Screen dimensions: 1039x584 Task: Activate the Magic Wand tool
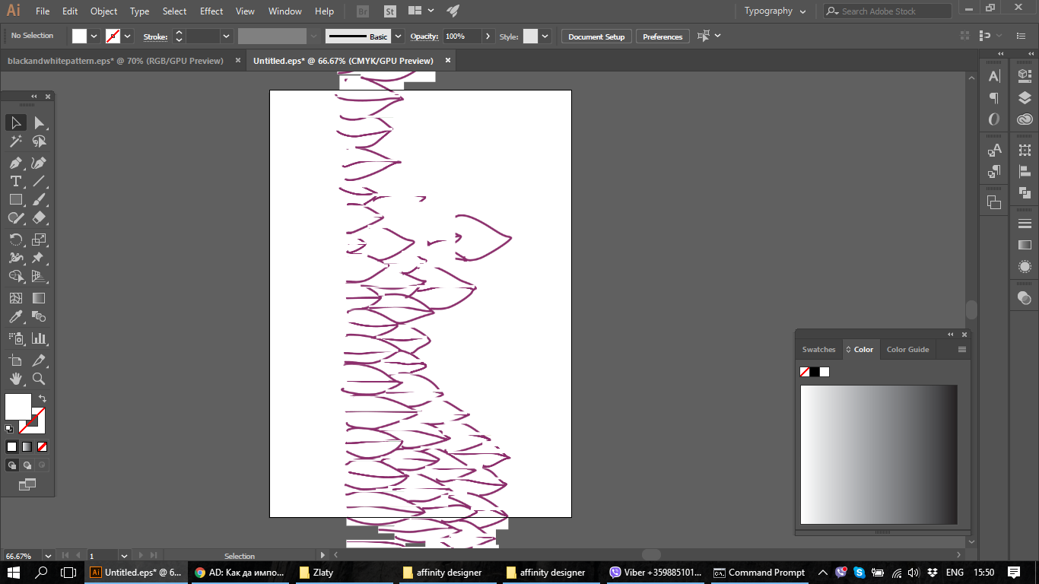pos(16,141)
